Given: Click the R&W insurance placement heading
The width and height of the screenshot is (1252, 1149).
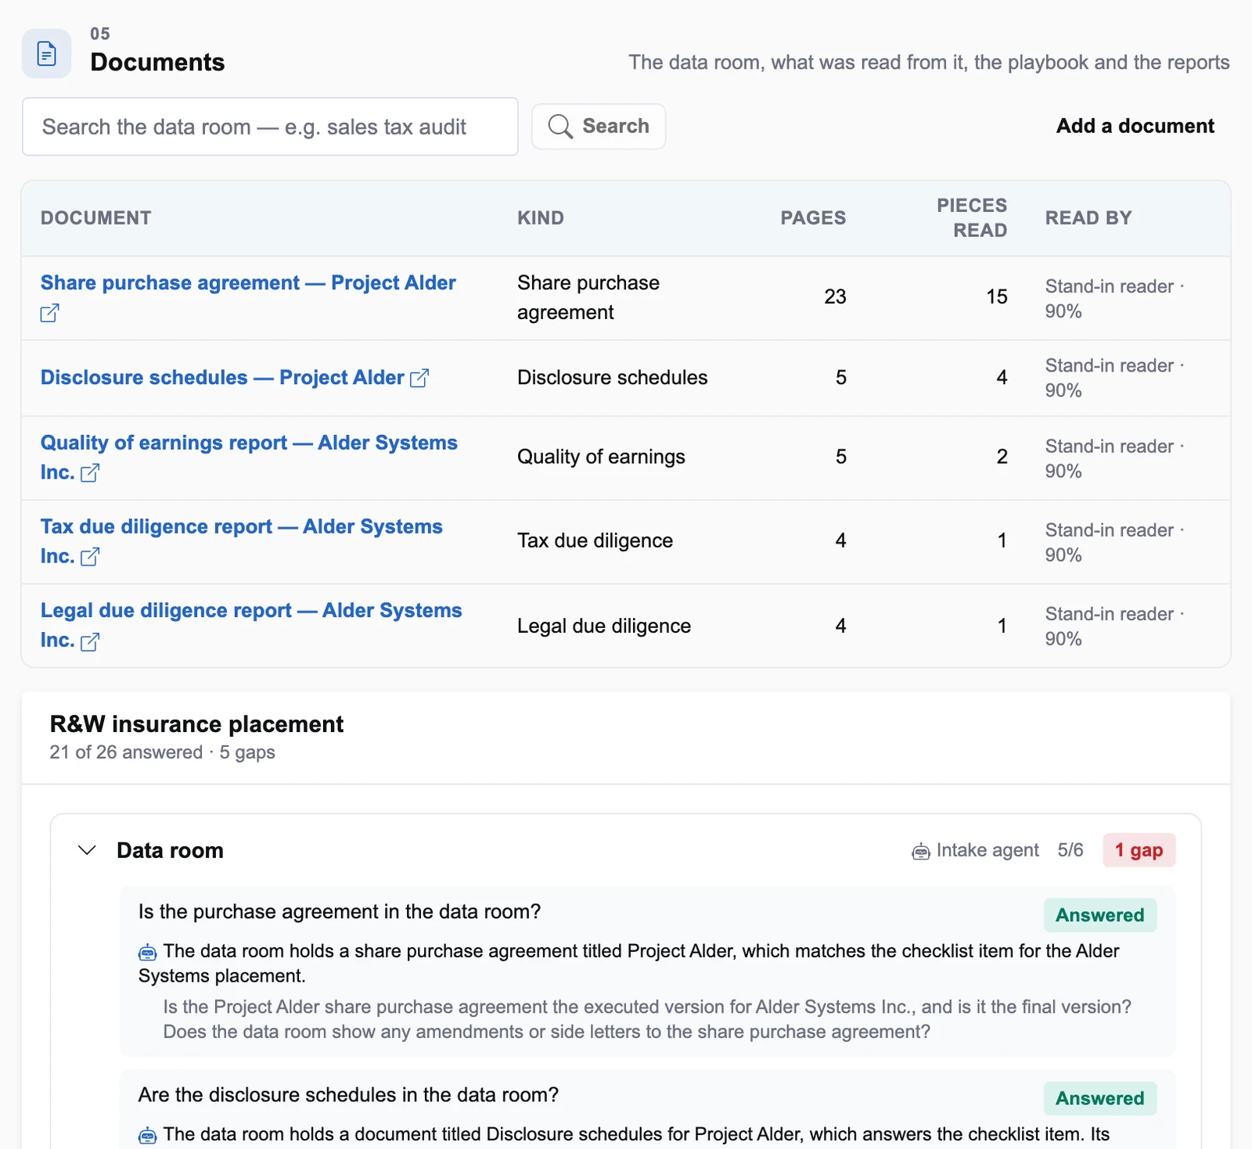Looking at the screenshot, I should pos(196,724).
